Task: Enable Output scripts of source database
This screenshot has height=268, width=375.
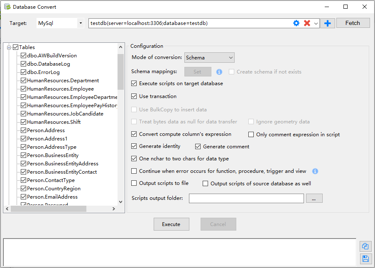Action: (x=205, y=184)
